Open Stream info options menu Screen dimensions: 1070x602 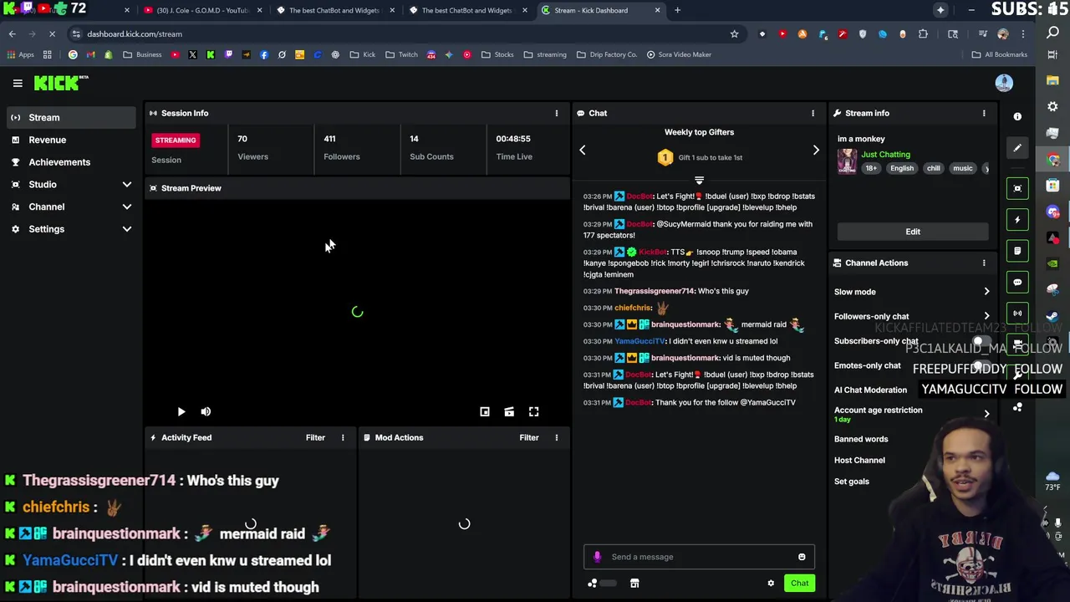pos(984,113)
